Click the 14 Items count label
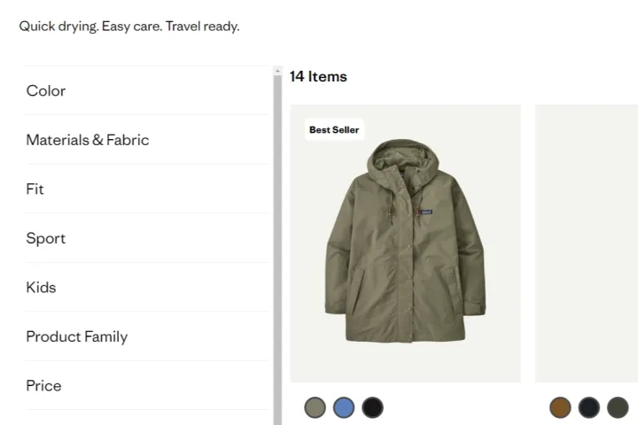This screenshot has width=638, height=425. 318,77
